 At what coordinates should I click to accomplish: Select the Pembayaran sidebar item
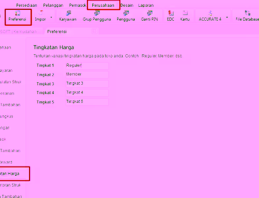coord(6,70)
